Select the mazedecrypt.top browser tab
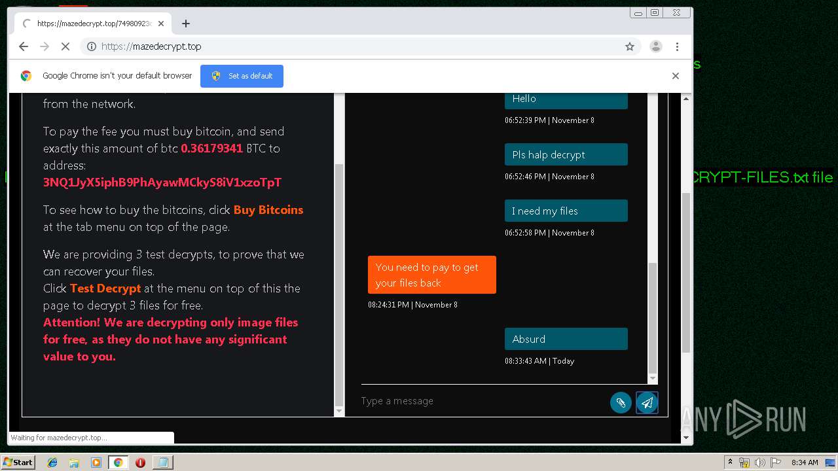 [x=94, y=24]
